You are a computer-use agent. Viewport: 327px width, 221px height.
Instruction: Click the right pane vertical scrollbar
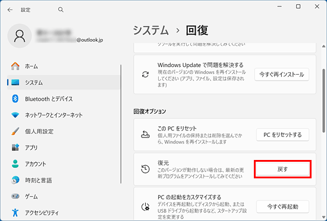pos(323,101)
